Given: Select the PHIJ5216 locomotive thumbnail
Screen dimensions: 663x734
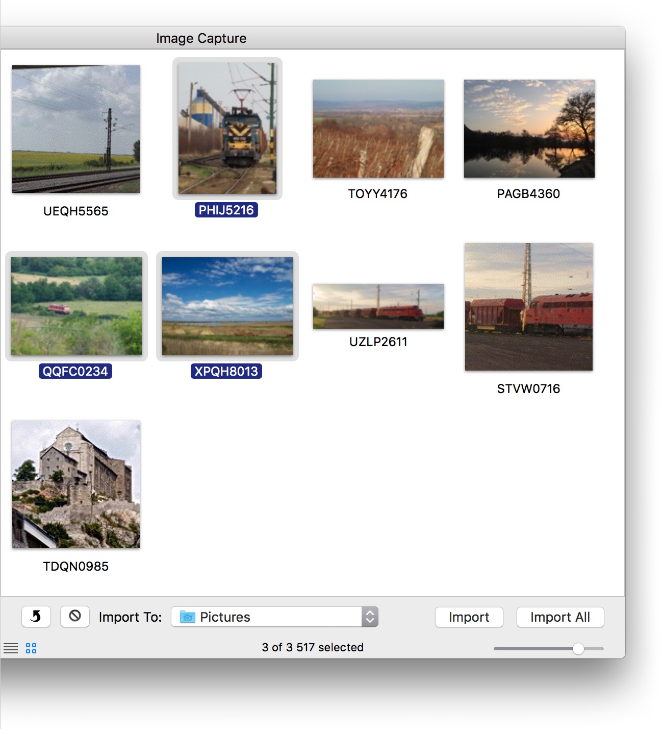Looking at the screenshot, I should pos(227,129).
